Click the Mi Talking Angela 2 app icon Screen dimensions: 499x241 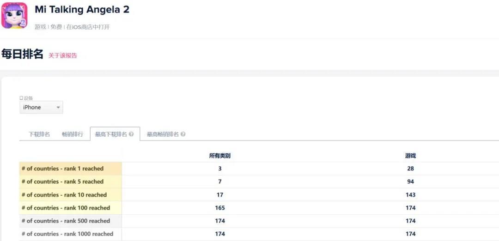pyautogui.click(x=14, y=15)
